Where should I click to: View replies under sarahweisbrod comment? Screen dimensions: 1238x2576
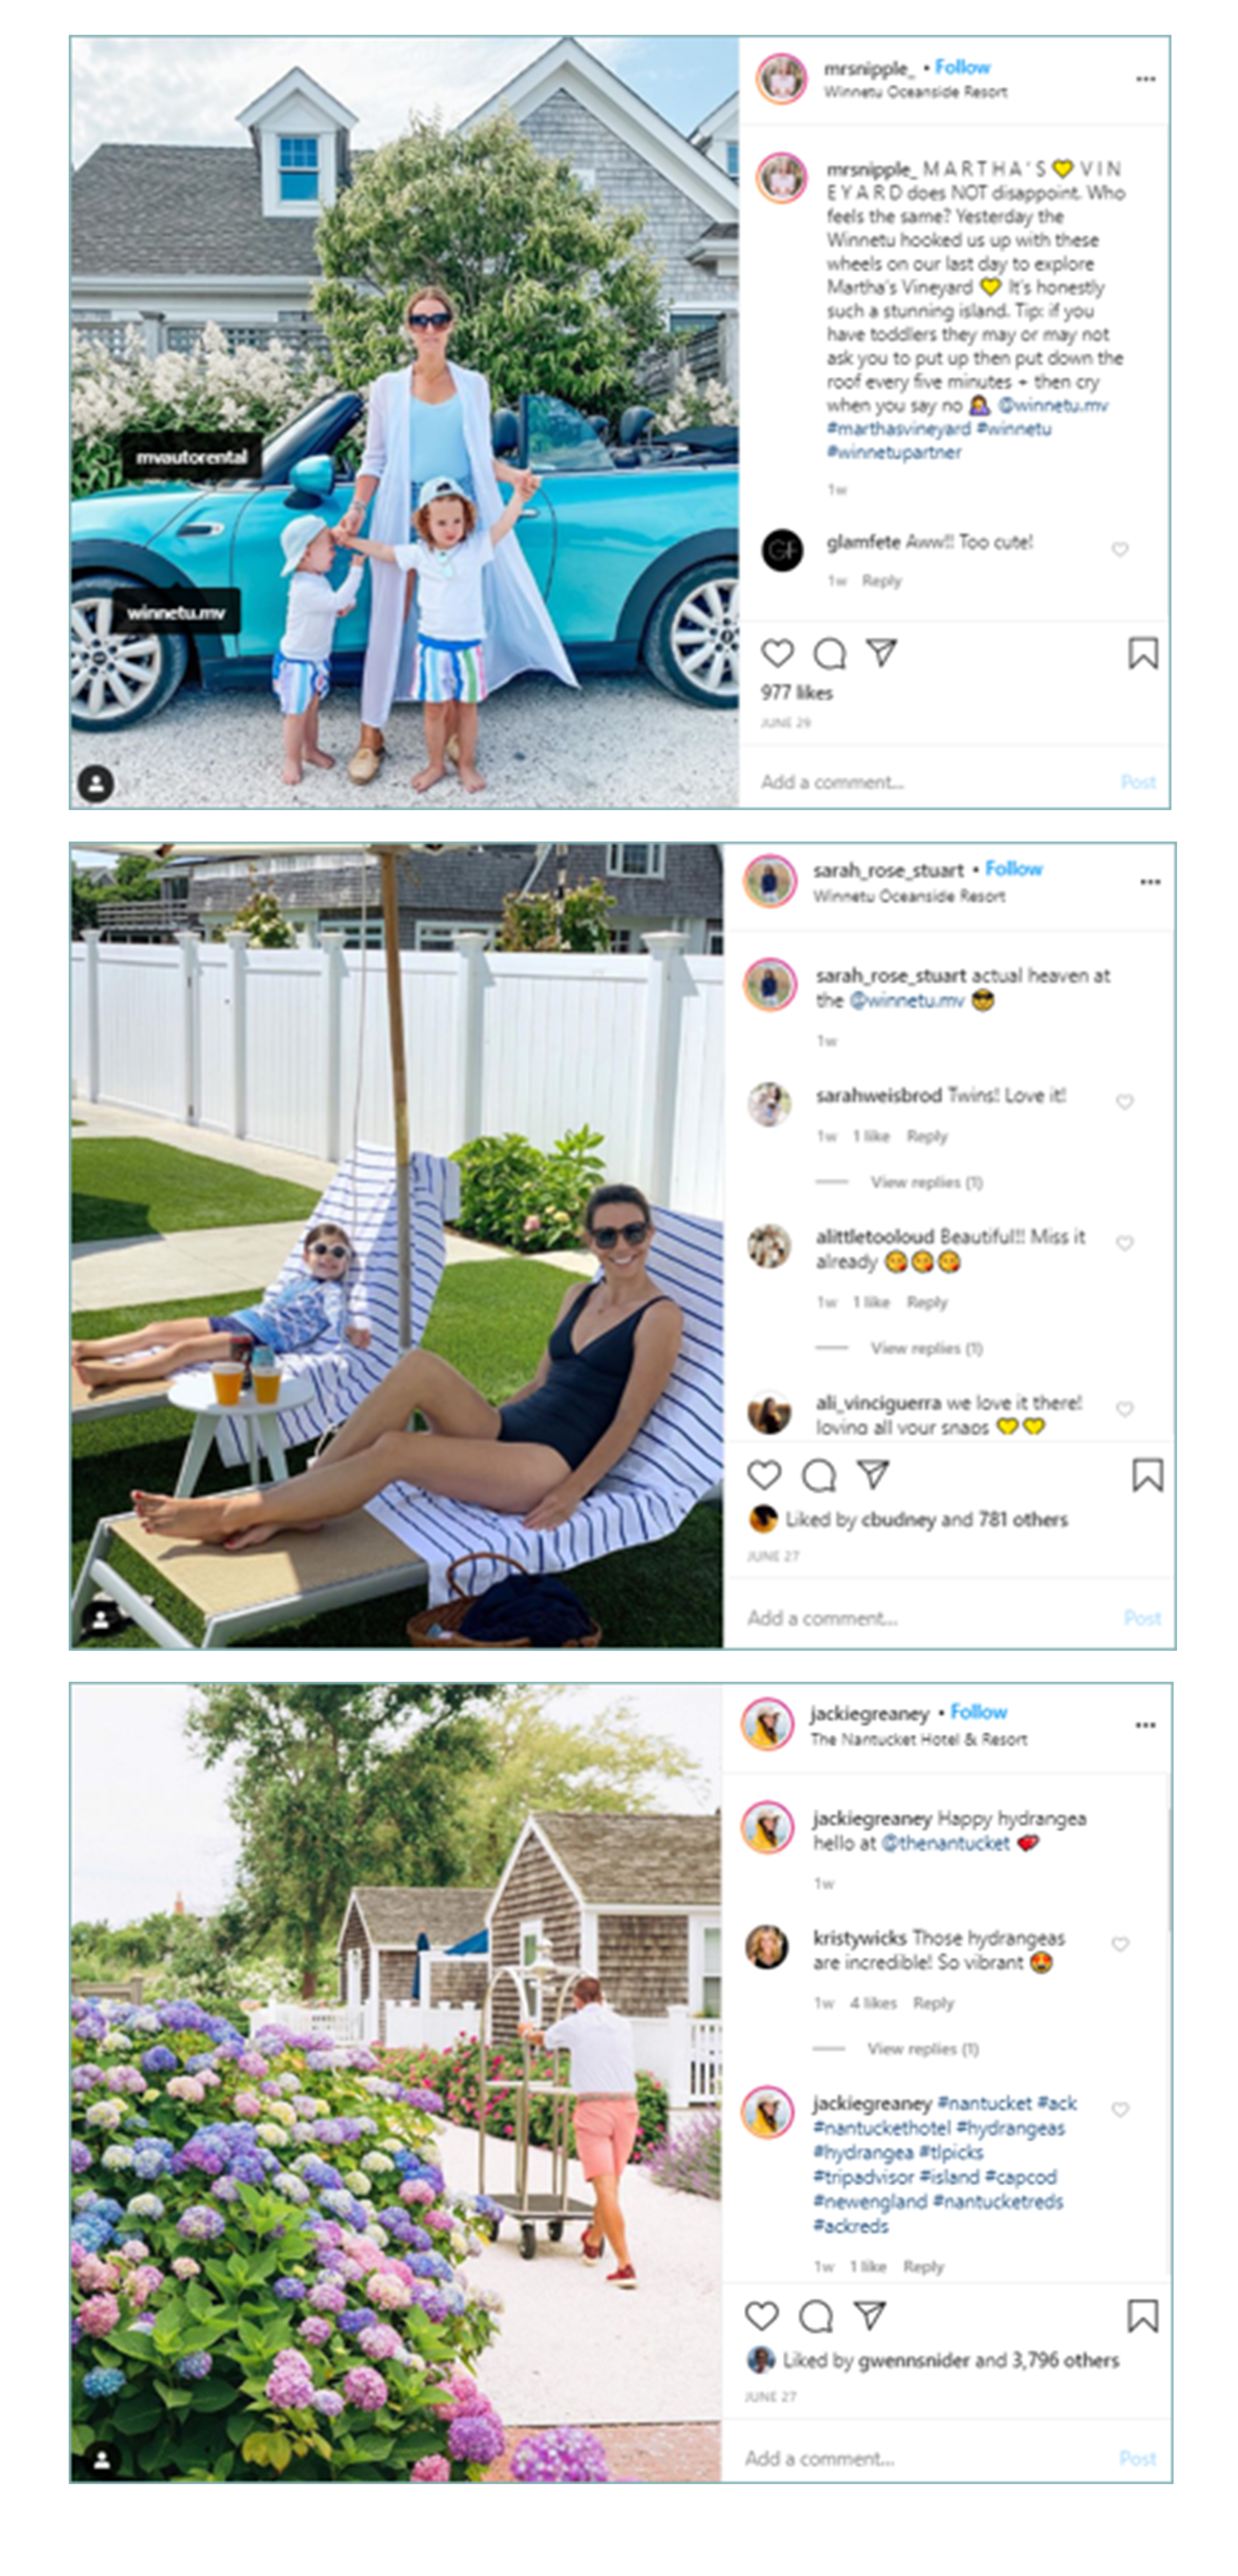coord(926,1182)
